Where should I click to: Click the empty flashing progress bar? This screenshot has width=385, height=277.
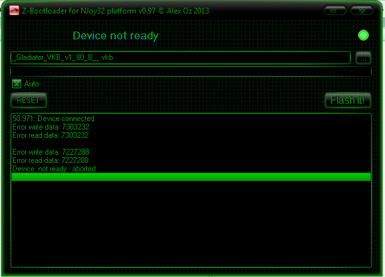(x=191, y=72)
